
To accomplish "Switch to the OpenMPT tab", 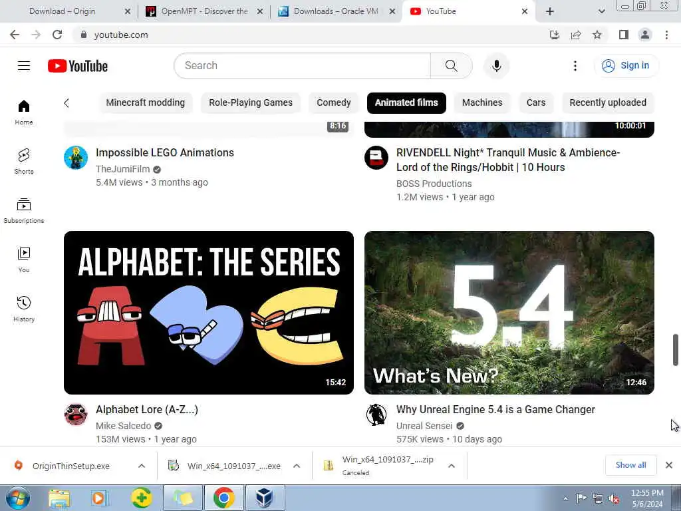I will tap(204, 11).
